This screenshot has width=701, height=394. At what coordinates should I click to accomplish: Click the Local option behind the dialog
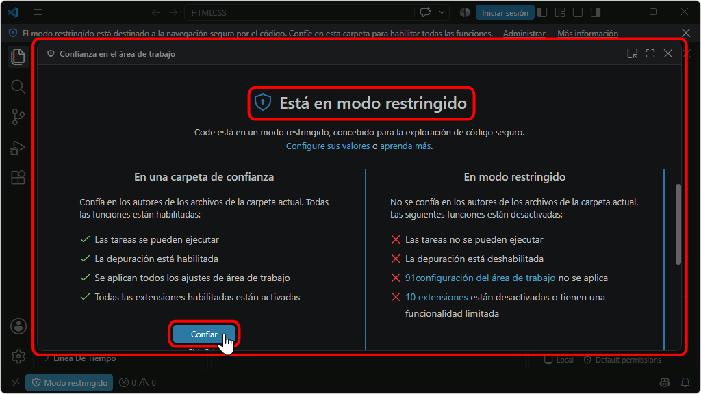pyautogui.click(x=559, y=360)
